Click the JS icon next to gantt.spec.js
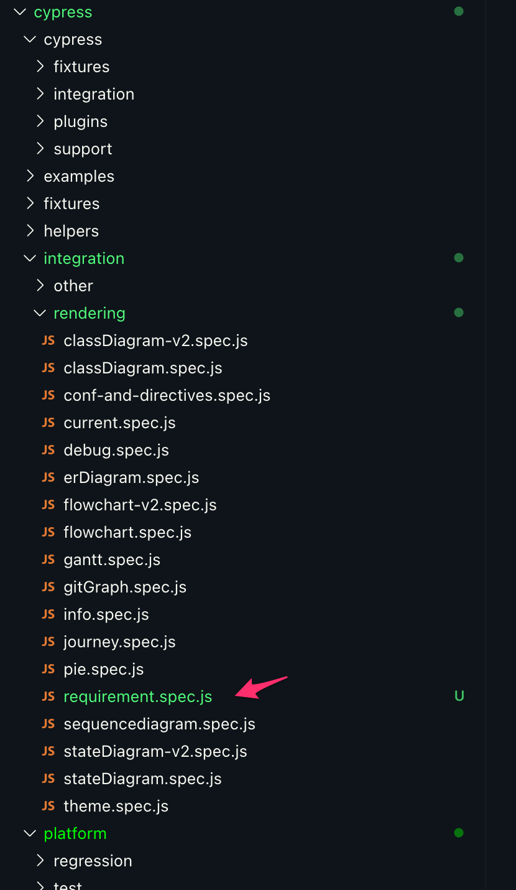Viewport: 516px width, 890px height. 48,560
